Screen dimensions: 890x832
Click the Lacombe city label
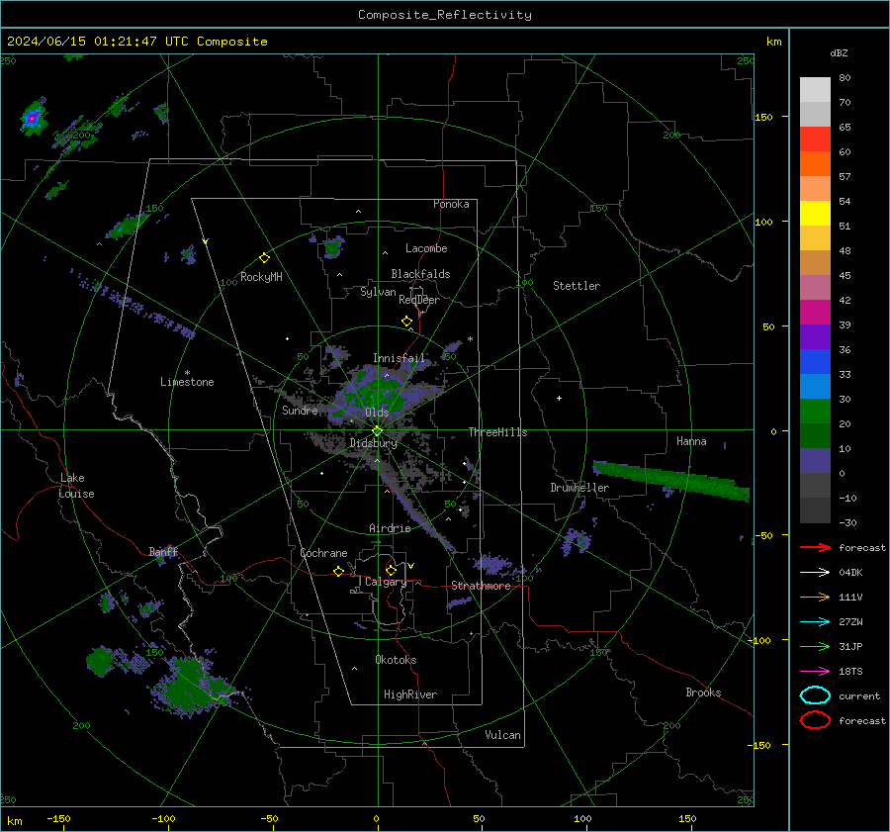(x=426, y=248)
